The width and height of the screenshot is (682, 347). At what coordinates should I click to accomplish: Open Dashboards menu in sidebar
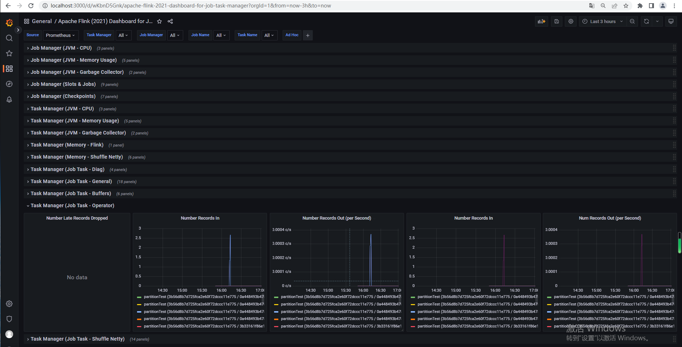coord(9,68)
